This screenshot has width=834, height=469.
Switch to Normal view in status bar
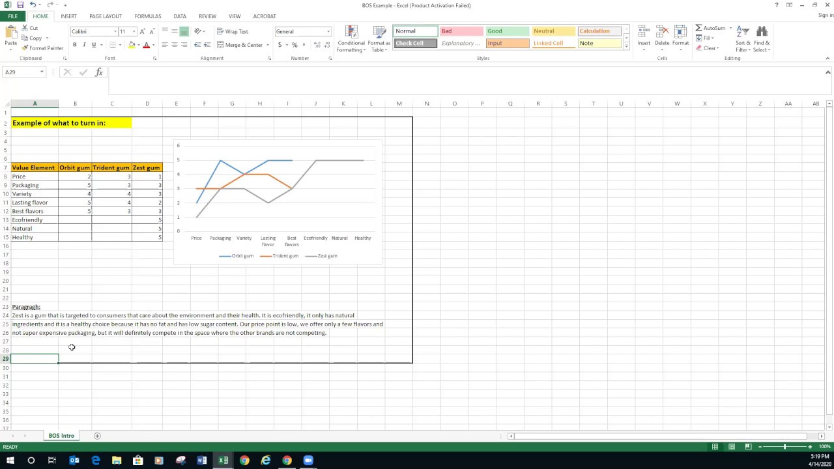[x=715, y=447]
